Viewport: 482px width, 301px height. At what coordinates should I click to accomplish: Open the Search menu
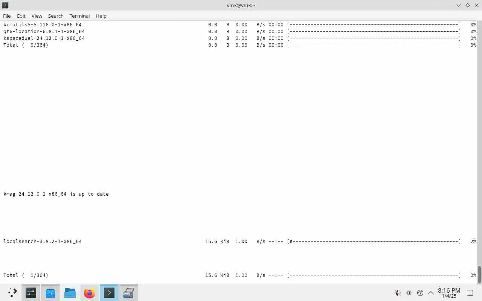[56, 16]
